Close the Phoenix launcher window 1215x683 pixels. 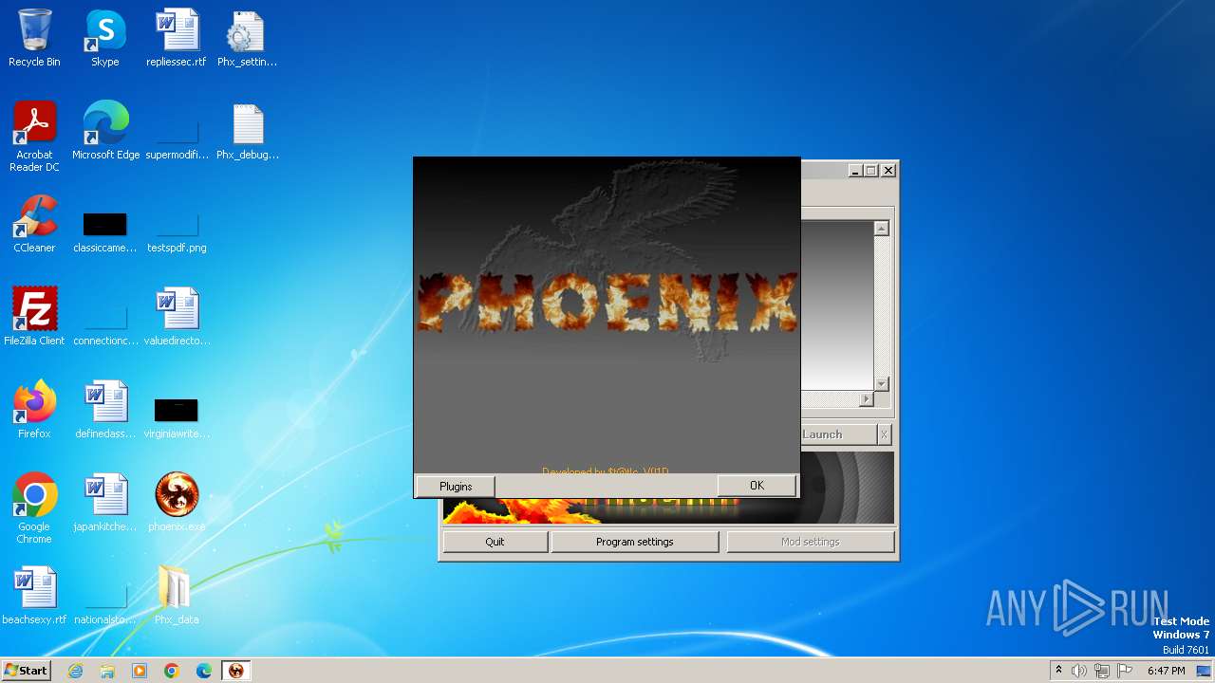point(888,171)
